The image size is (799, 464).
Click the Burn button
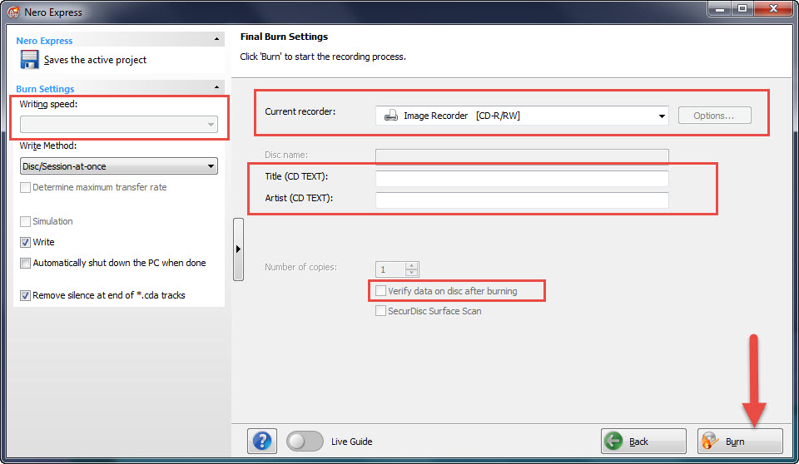pyautogui.click(x=740, y=441)
